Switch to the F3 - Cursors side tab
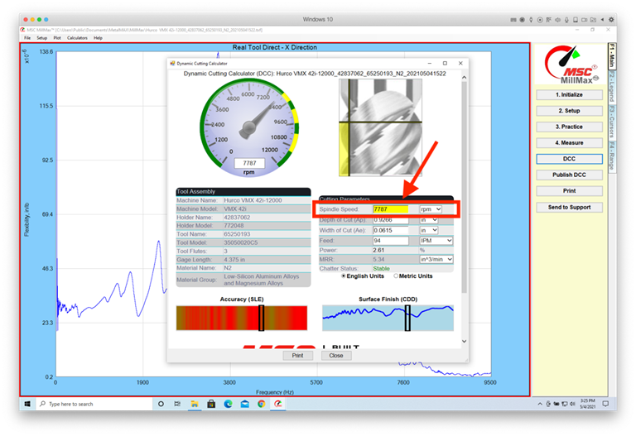Image resolution: width=636 pixels, height=436 pixels. (x=612, y=122)
